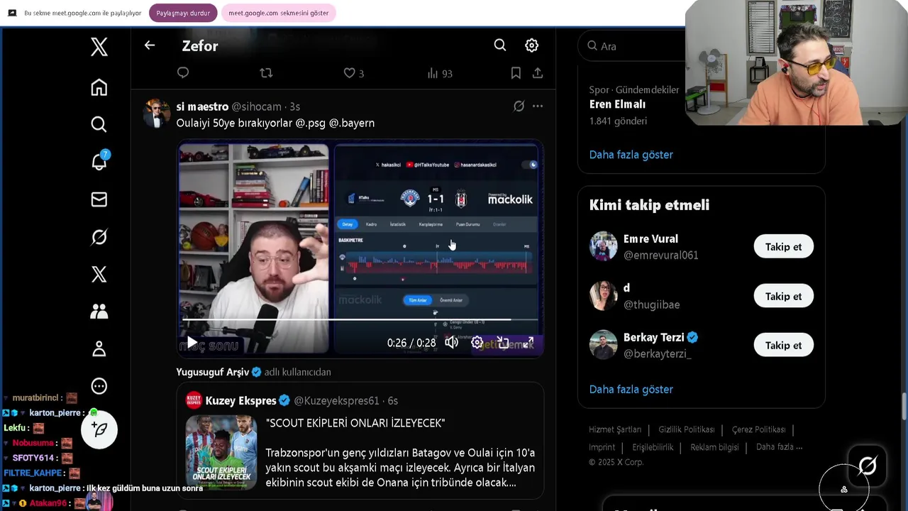Open si maestro profile name
This screenshot has height=511, width=908.
tap(202, 106)
